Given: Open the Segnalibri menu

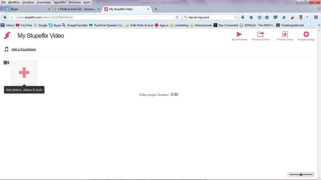Looking at the screenshot, I should point(60,2).
